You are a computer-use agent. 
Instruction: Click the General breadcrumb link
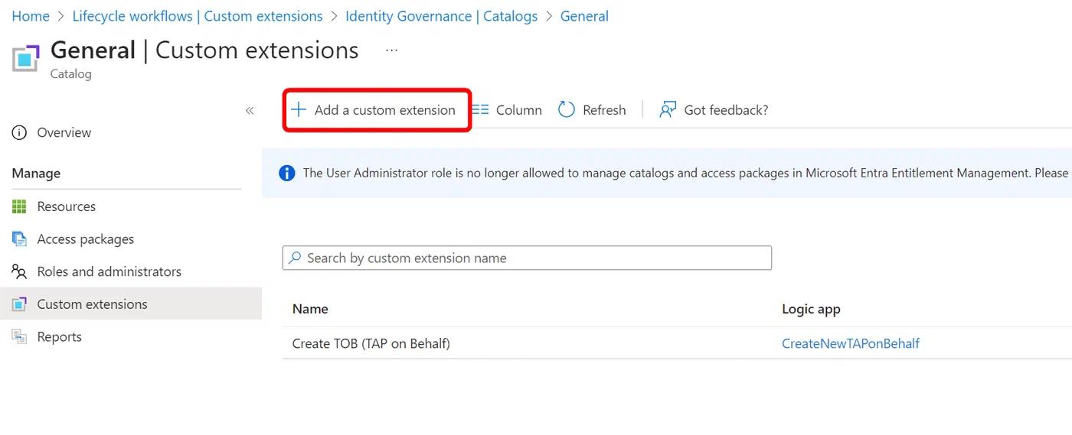click(x=584, y=16)
